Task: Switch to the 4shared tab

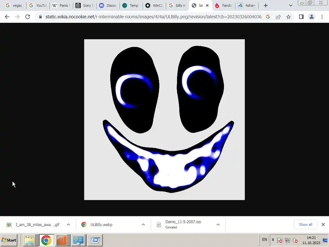Action: point(247,5)
